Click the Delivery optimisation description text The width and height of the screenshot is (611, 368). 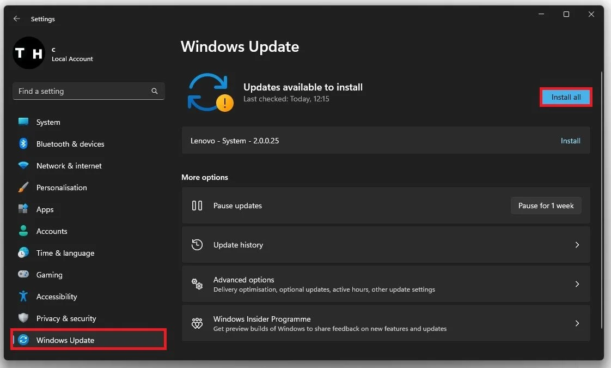click(324, 289)
